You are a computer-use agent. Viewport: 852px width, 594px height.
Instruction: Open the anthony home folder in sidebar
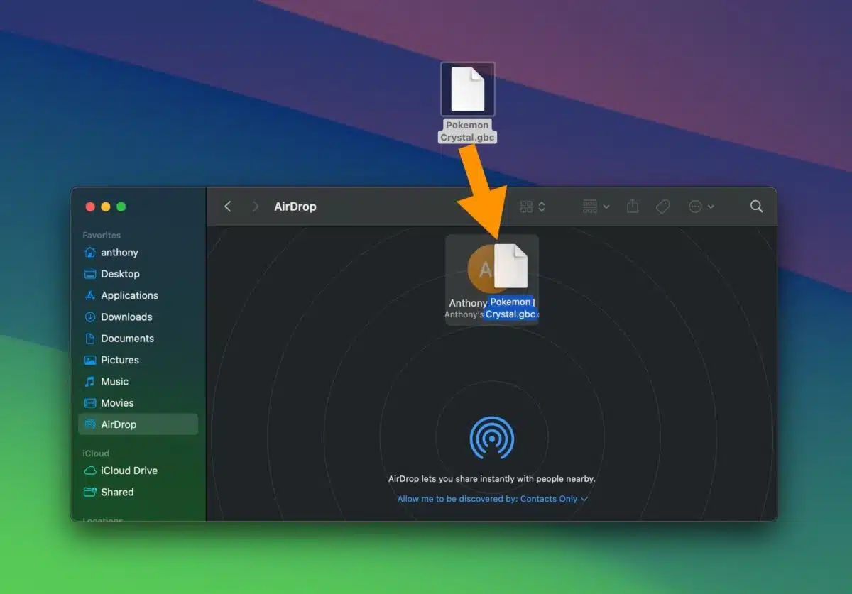(x=138, y=252)
